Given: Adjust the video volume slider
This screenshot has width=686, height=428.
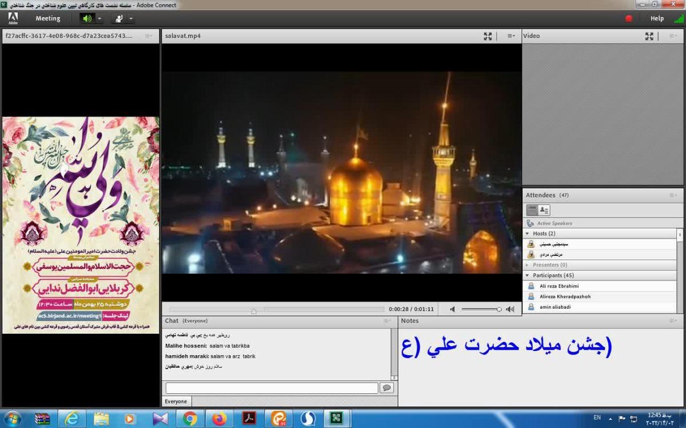Looking at the screenshot, I should pyautogui.click(x=481, y=309).
